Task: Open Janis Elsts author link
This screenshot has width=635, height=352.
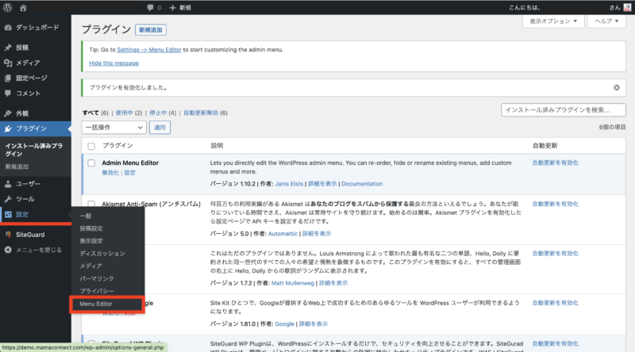Action: [289, 184]
